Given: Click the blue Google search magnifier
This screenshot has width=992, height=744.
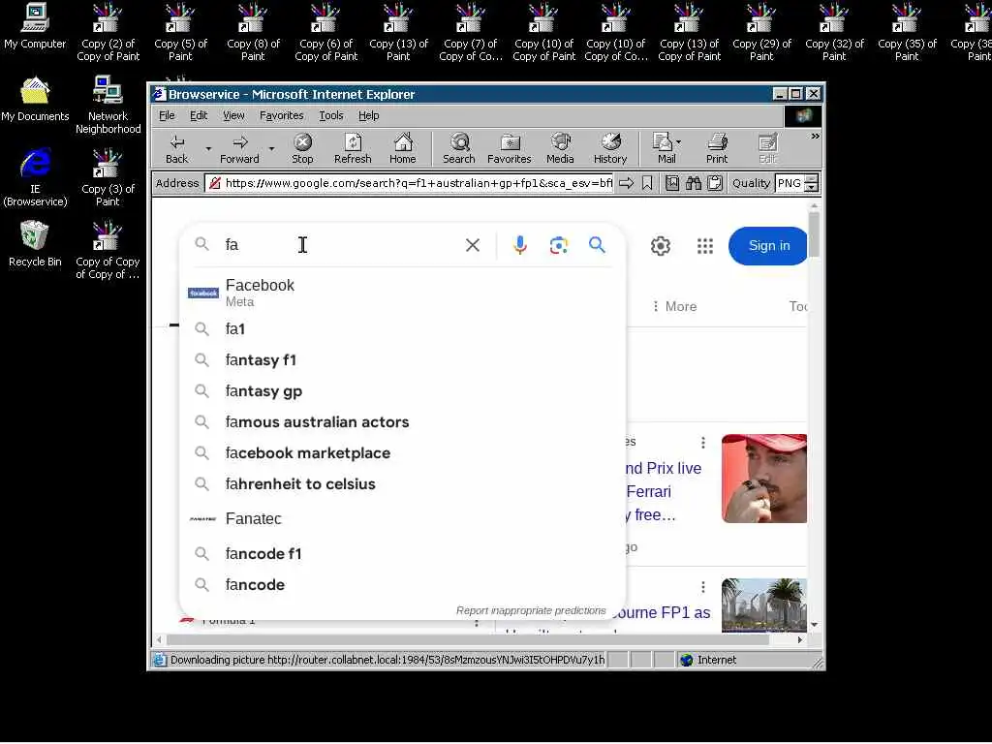Looking at the screenshot, I should [597, 245].
